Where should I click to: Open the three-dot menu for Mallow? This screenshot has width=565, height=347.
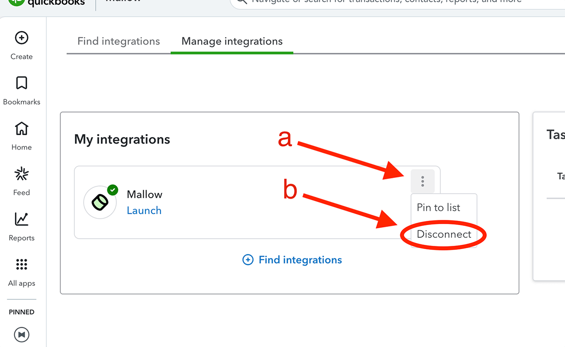pos(422,181)
